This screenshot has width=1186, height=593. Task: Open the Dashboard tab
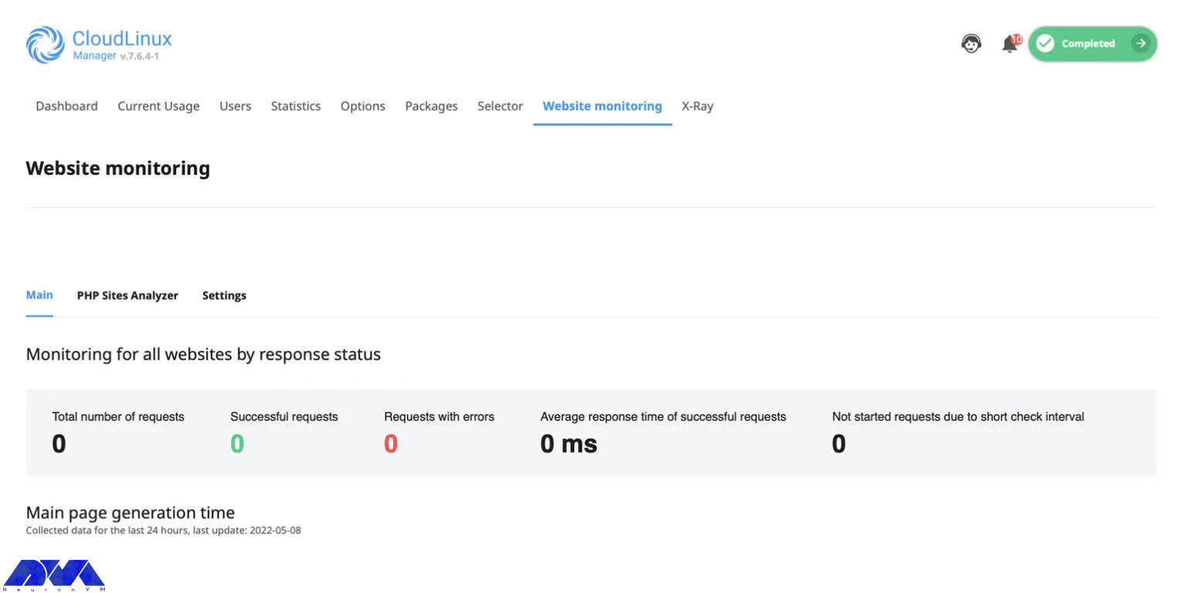click(x=67, y=106)
